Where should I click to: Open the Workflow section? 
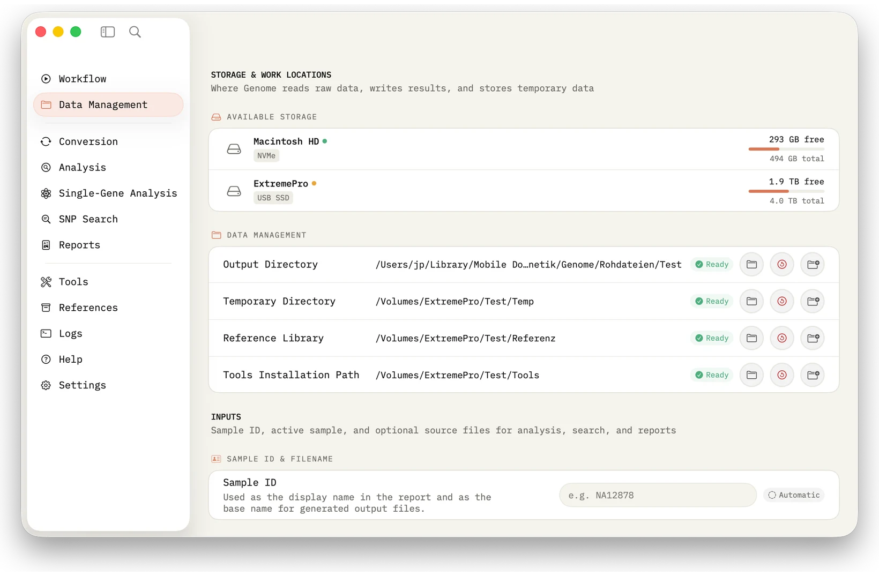(108, 79)
